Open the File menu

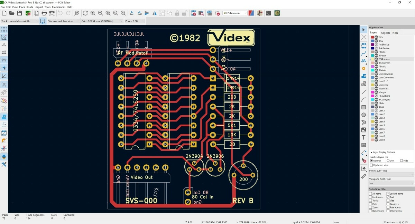tap(3, 7)
